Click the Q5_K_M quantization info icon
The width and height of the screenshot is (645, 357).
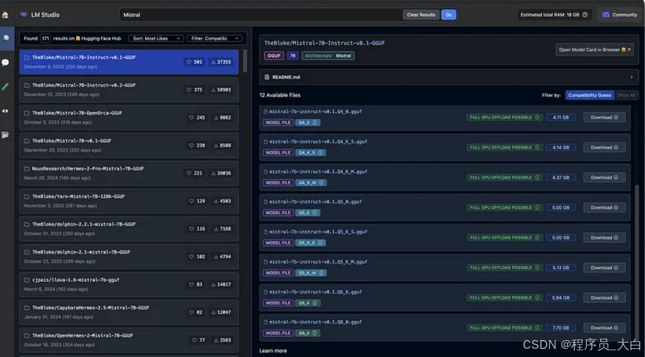point(321,273)
